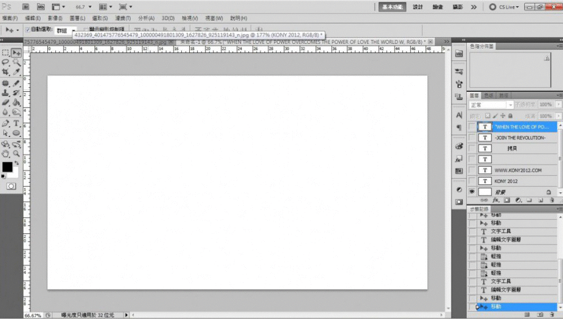Show the KONY 2012 text layer
Image resolution: width=563 pixels, height=319 pixels.
point(472,181)
